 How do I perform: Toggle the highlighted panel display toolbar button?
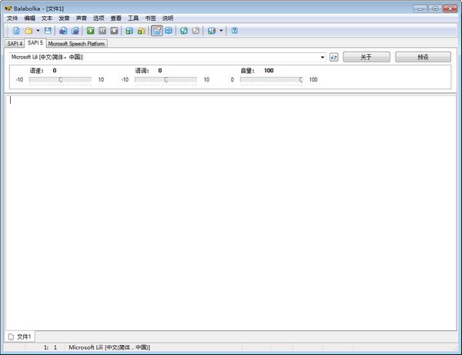(157, 31)
